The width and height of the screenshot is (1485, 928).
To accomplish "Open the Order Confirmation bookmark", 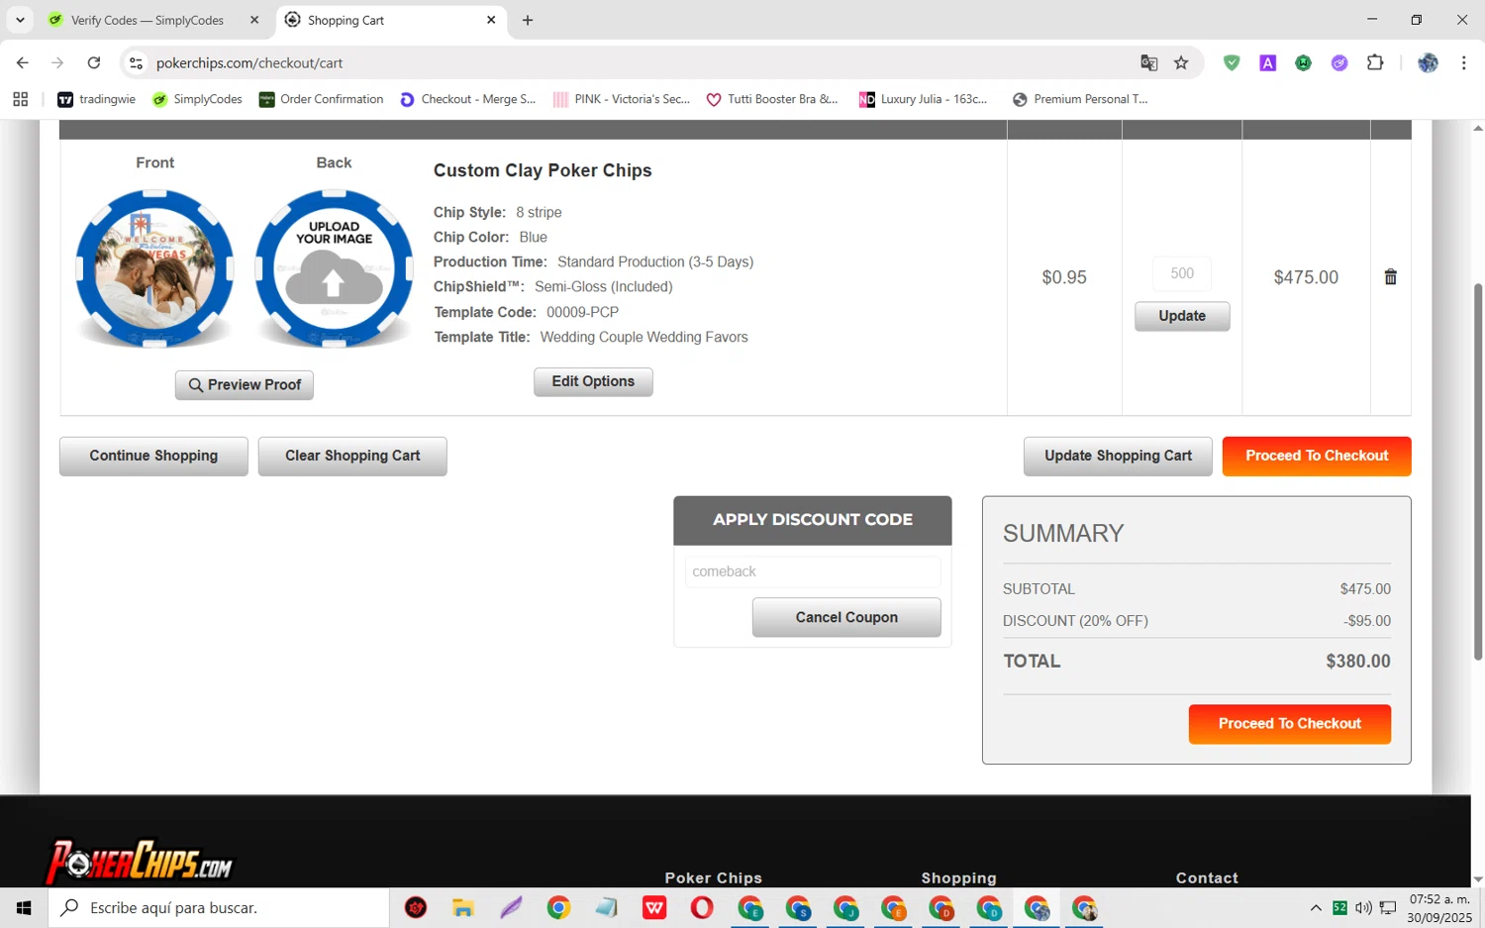I will point(321,99).
